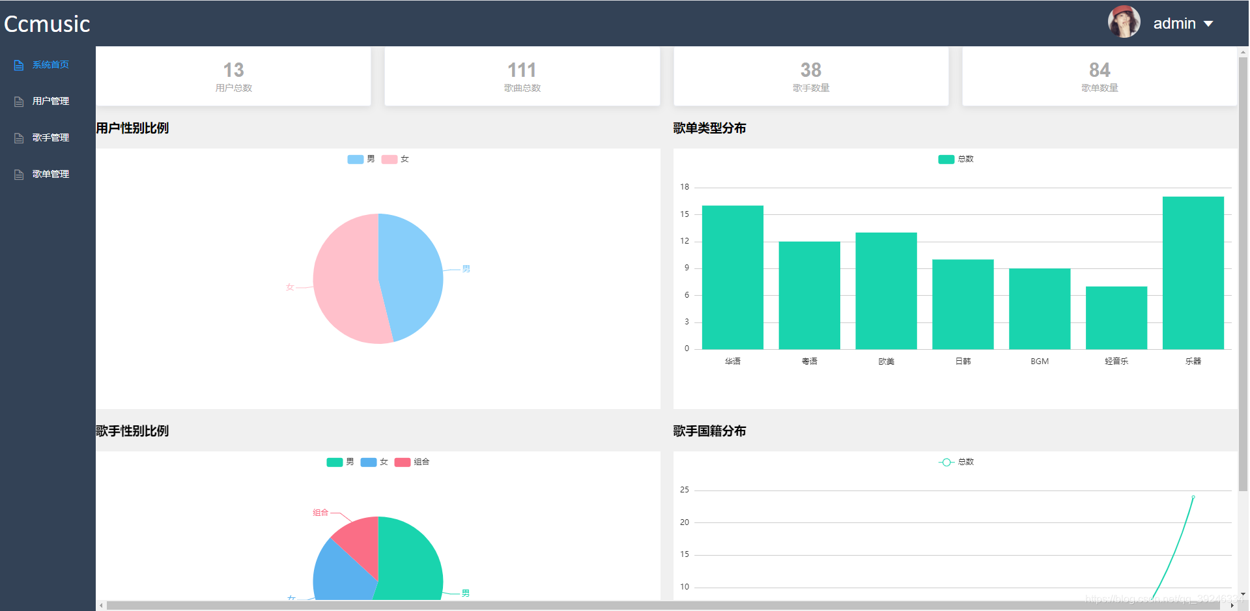Toggle 组合 legend in singer gender chart
The width and height of the screenshot is (1250, 611).
(412, 462)
